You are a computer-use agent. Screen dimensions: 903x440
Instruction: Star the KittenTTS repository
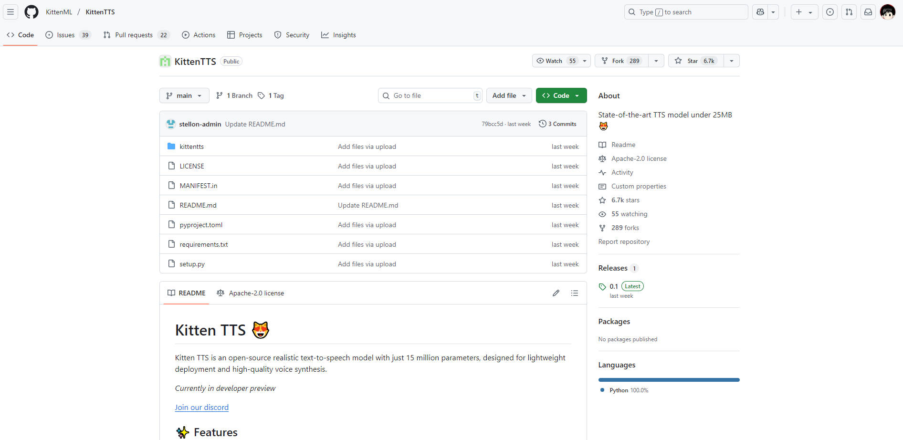click(x=696, y=61)
